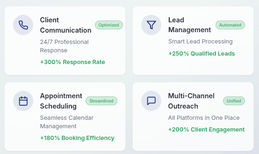Click the funnel icon for Lead Management
Viewport: 259px width, 154px height.
(151, 25)
